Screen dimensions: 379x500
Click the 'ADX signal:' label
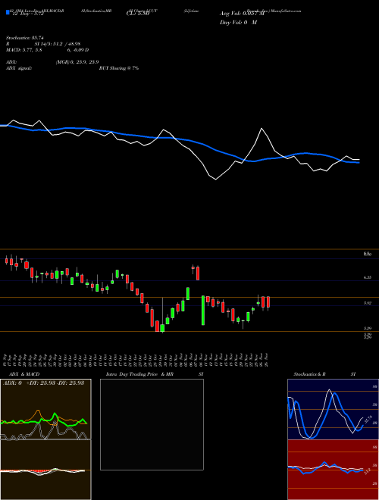[x=18, y=68]
